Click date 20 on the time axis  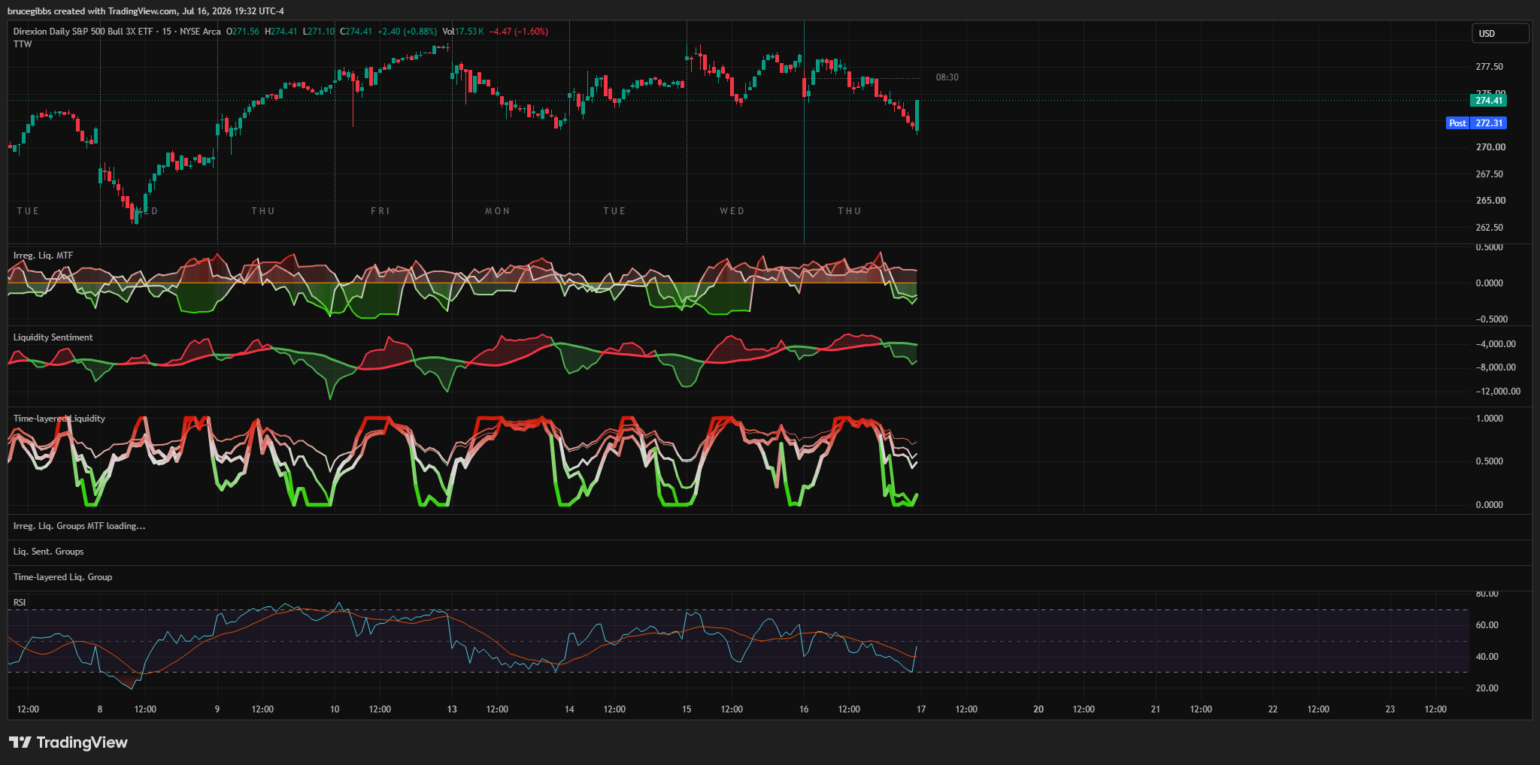(x=1038, y=709)
